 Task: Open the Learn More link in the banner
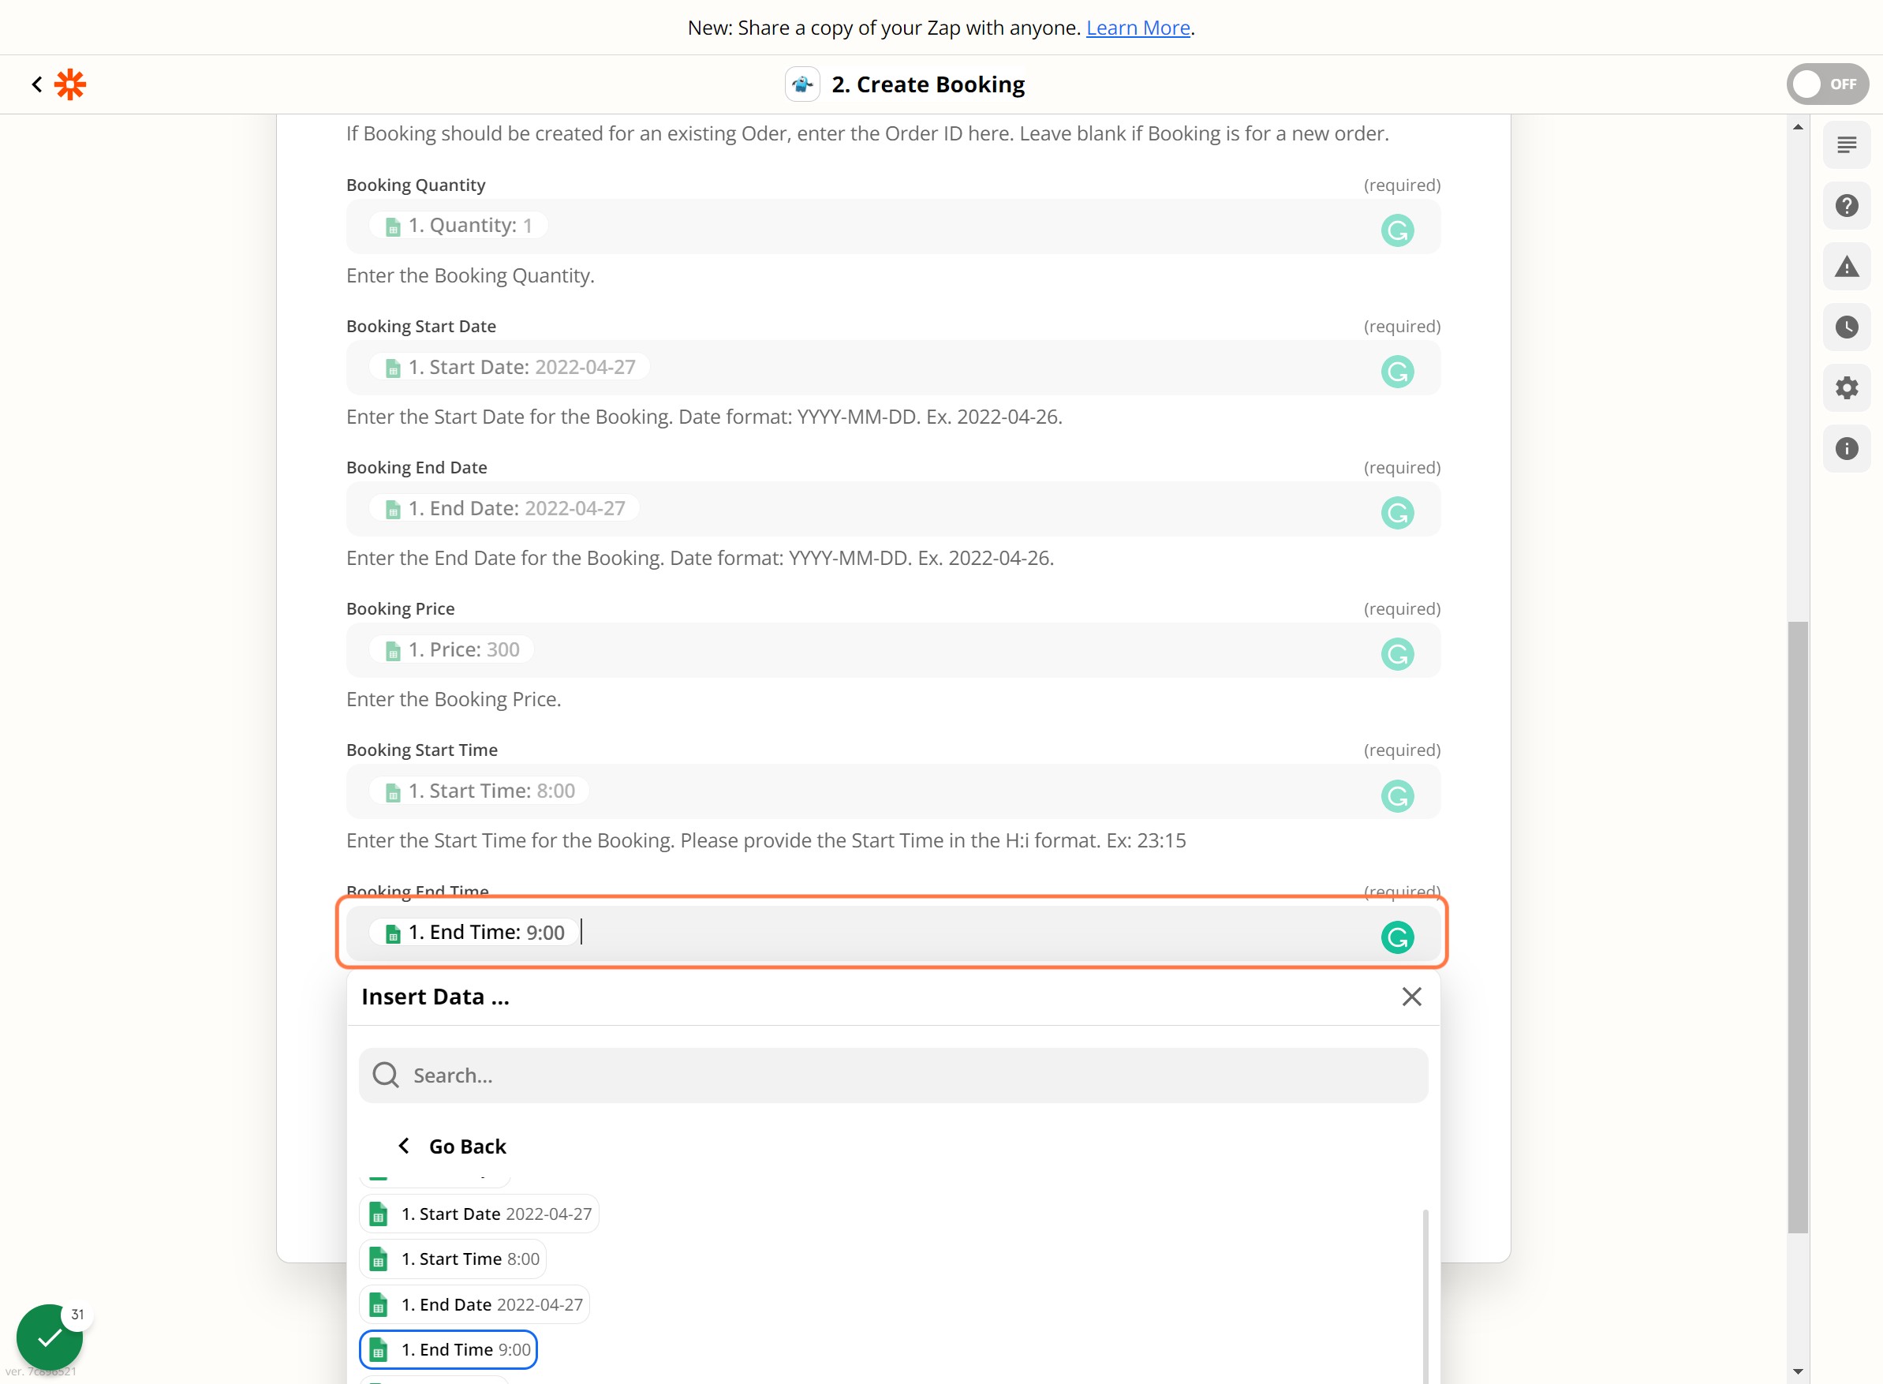[x=1138, y=28]
